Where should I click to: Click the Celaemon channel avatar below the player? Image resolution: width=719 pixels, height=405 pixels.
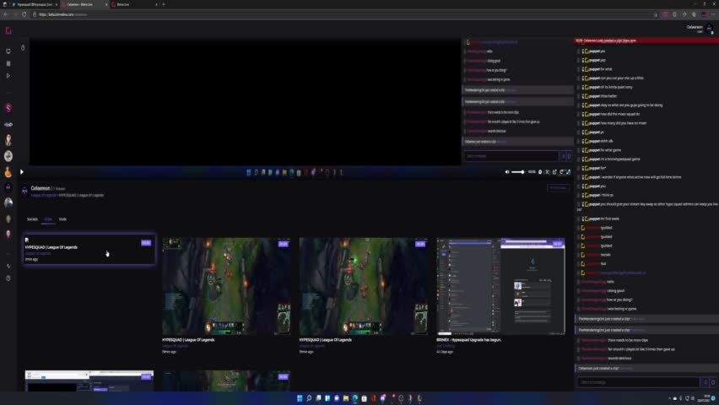24,191
